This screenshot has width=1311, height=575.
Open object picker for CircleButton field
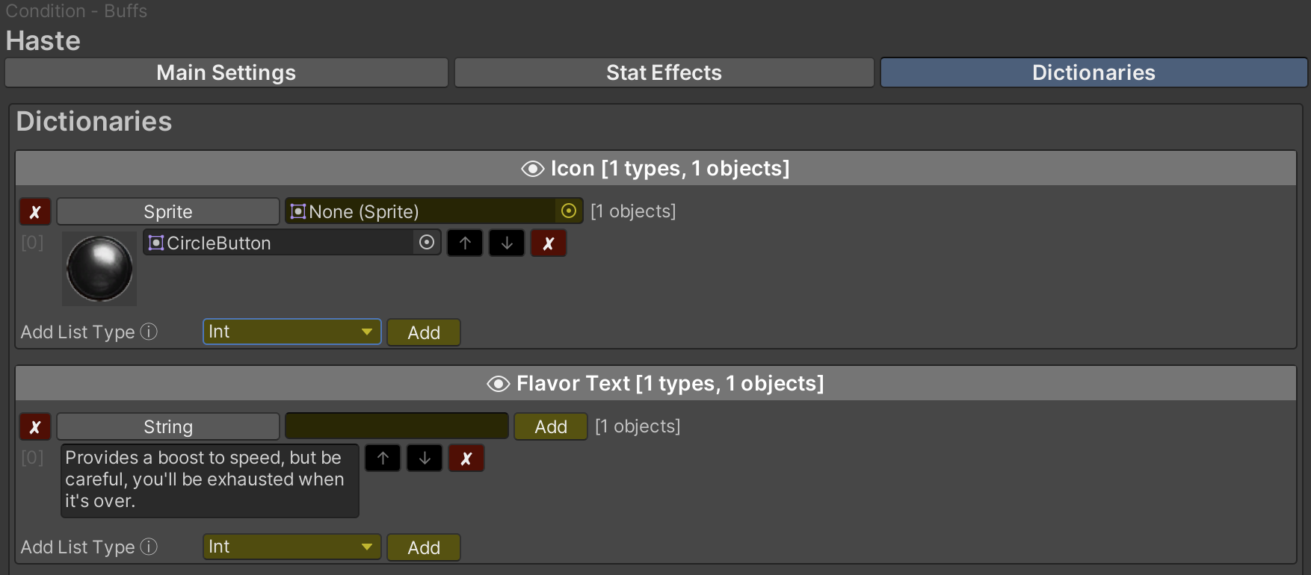click(x=427, y=243)
